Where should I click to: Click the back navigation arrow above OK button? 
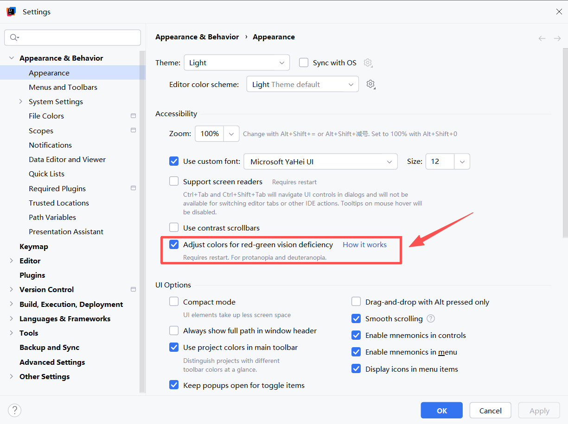(x=542, y=38)
